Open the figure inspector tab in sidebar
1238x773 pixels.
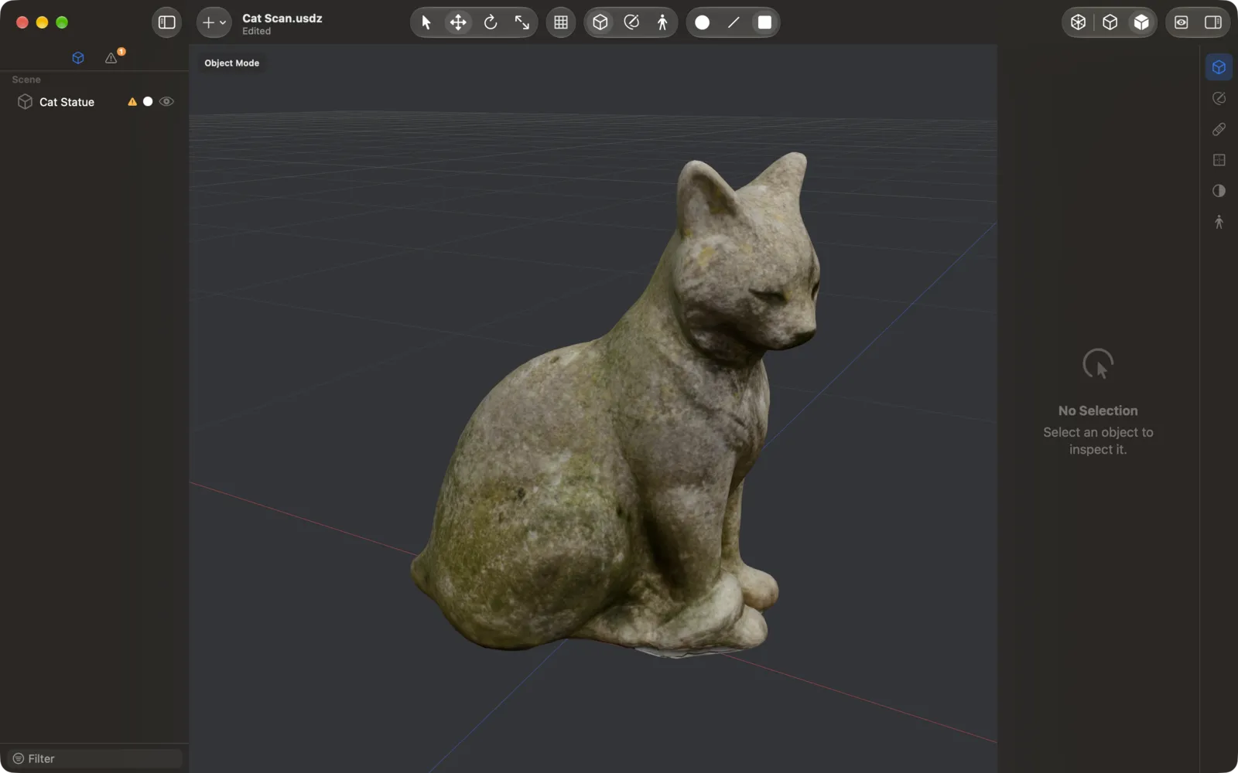tap(1219, 222)
